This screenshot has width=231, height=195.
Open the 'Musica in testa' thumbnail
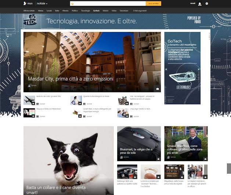tap(29, 113)
